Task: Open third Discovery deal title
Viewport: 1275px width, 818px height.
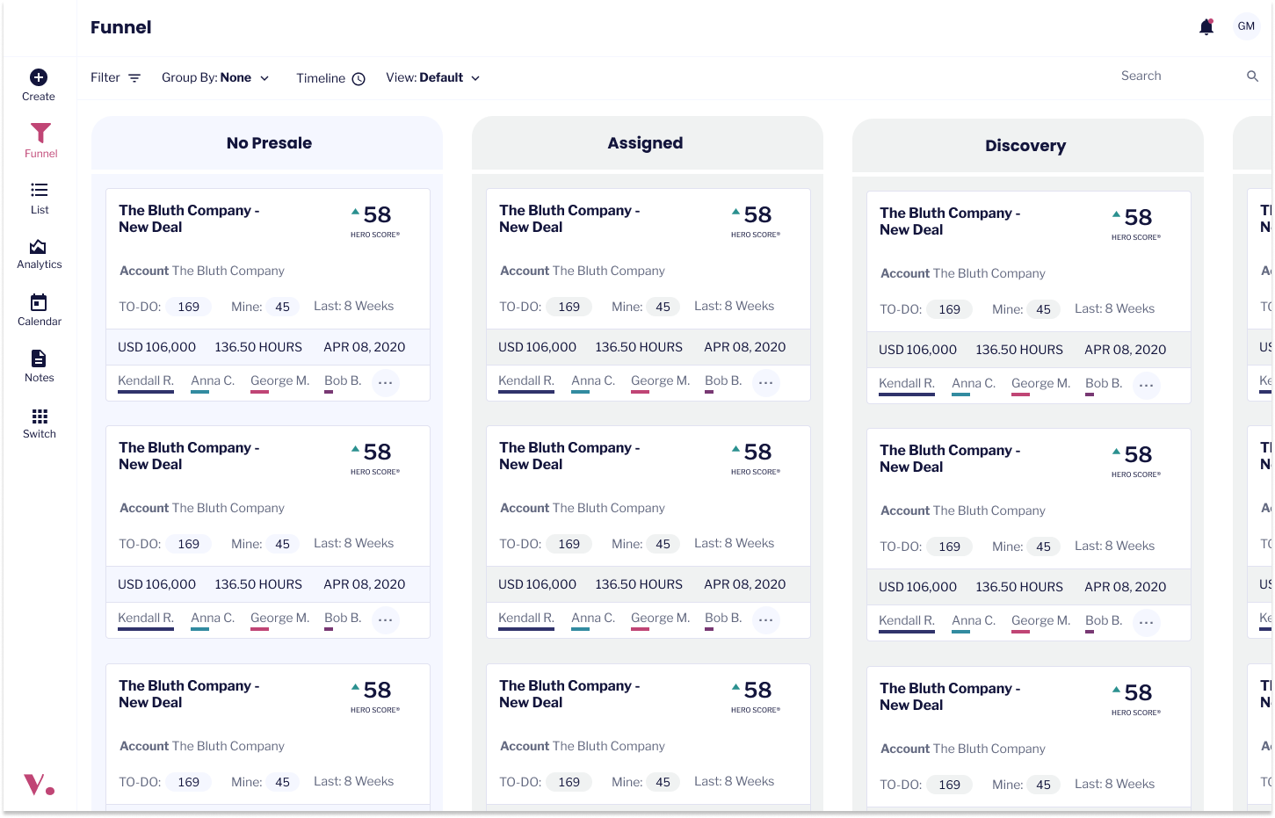Action: [950, 697]
